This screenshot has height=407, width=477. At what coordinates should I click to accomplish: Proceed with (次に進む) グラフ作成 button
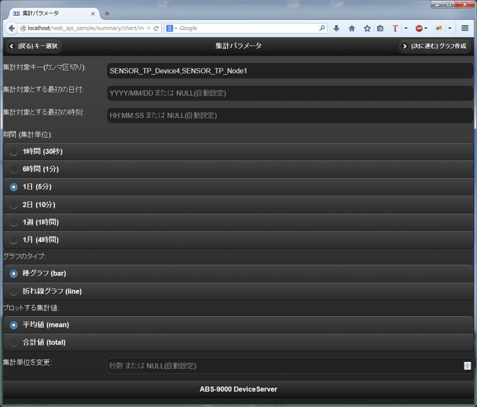coord(435,46)
